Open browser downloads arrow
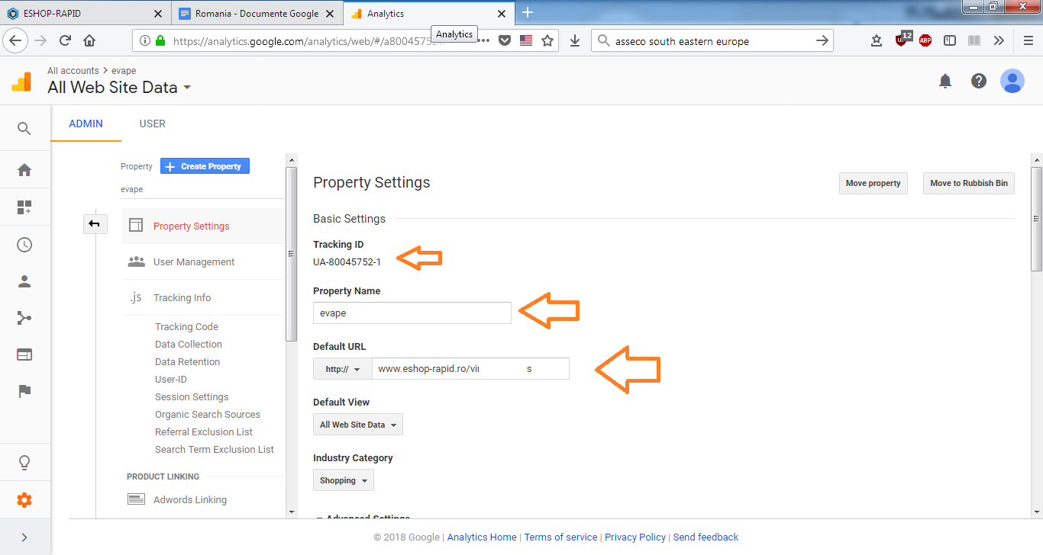Viewport: 1043px width, 555px height. coord(575,41)
